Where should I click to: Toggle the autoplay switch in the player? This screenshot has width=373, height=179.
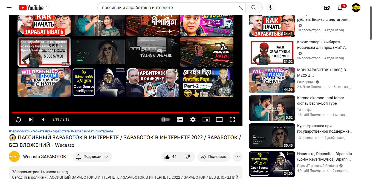pos(165,120)
